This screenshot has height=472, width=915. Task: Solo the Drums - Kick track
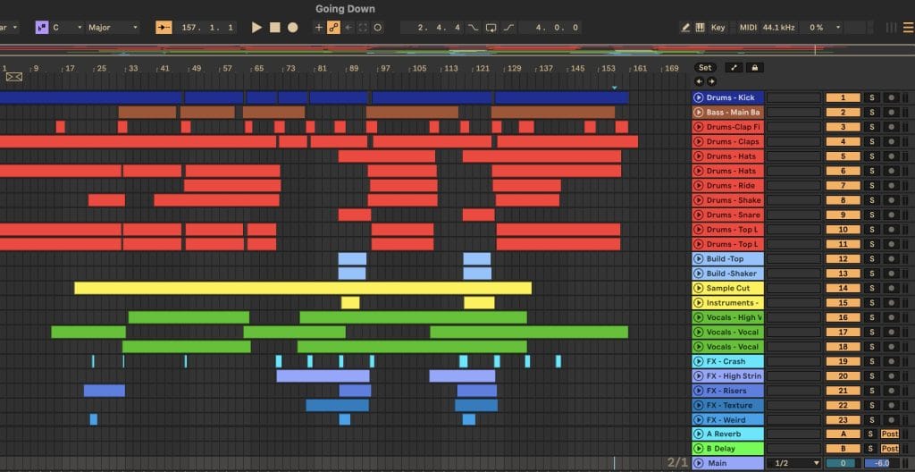pyautogui.click(x=871, y=97)
